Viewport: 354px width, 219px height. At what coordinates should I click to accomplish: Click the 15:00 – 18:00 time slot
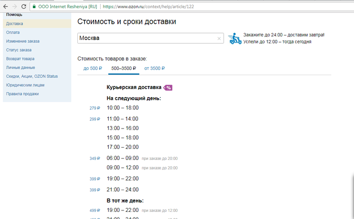click(122, 138)
